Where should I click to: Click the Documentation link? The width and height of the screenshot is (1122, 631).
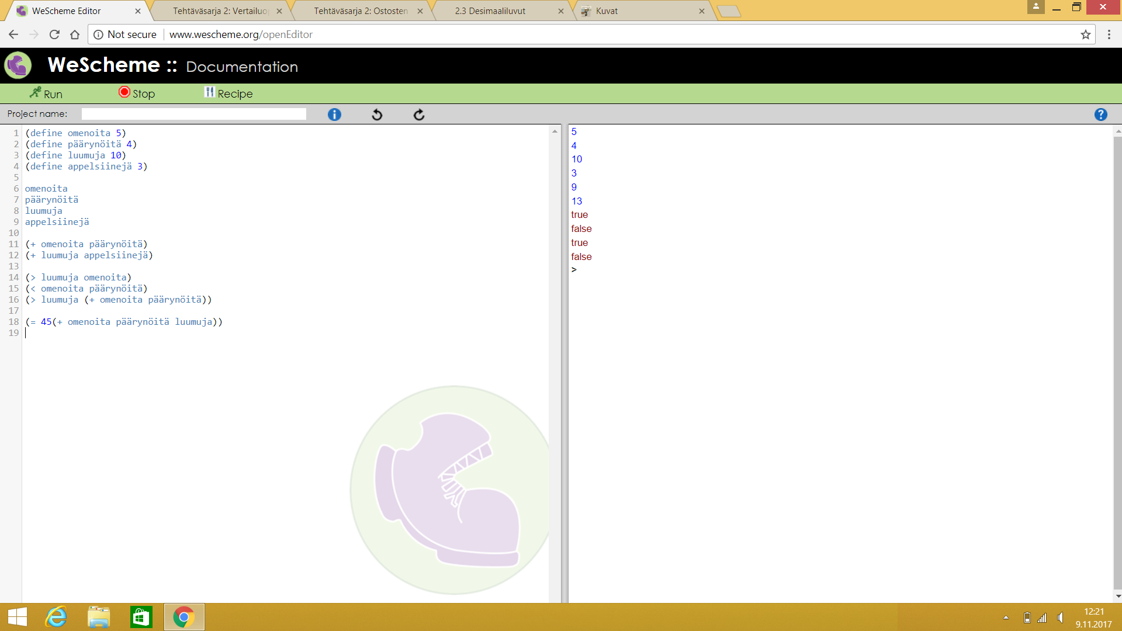pos(242,67)
